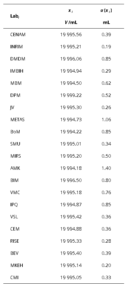The height and width of the screenshot is (287, 128).
Task: Click the MIRS uncertainty 0.50
Action: click(x=106, y=156)
